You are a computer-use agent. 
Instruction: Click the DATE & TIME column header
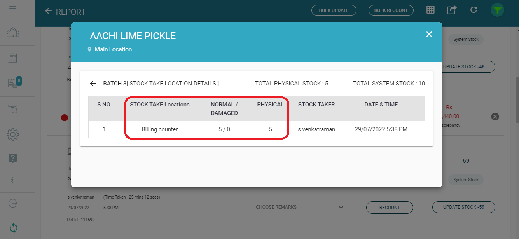[x=381, y=105]
